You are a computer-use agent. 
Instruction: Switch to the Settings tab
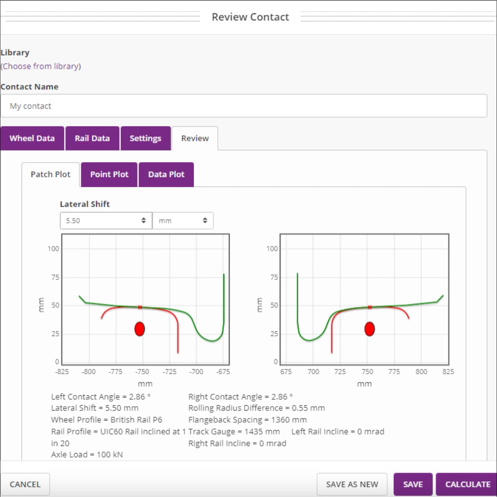click(145, 138)
